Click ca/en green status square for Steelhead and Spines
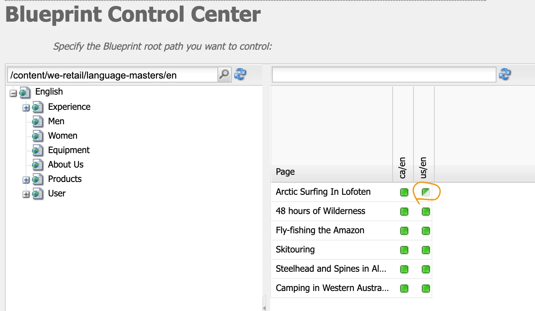 pos(404,269)
